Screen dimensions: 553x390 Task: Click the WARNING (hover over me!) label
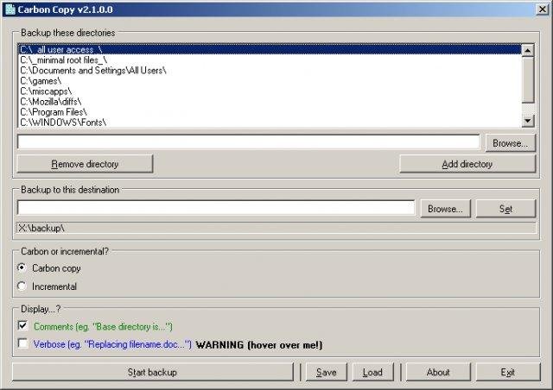[259, 345]
